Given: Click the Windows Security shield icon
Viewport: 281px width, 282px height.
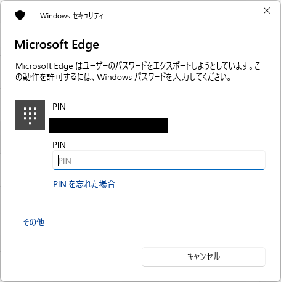Looking at the screenshot, I should pyautogui.click(x=20, y=15).
